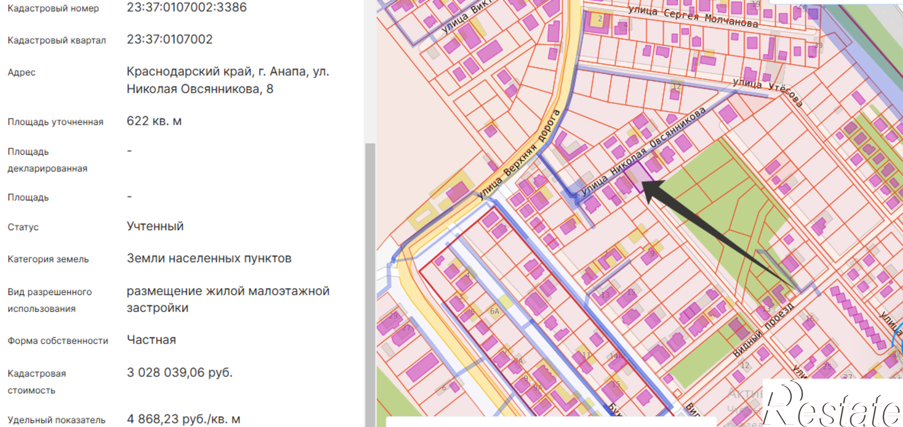Click the label Удельный показатель

click(x=56, y=420)
